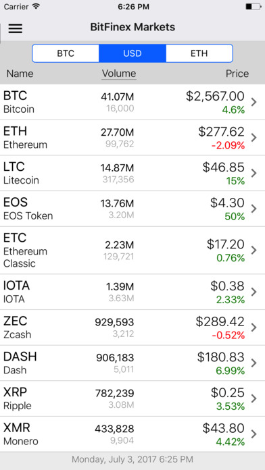Tap the chevron on EOS Token row
Viewport: 265px width, 470px height.
(x=254, y=209)
